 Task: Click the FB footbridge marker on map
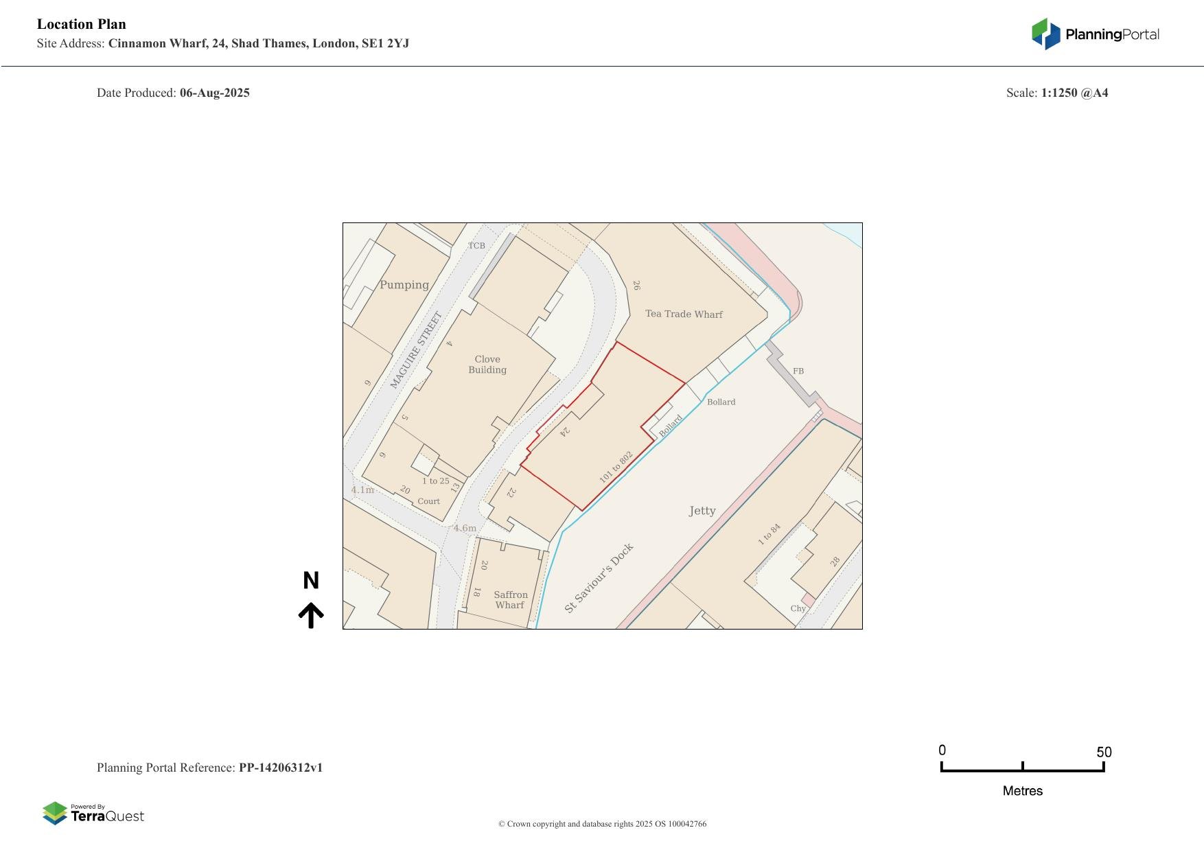click(x=798, y=371)
